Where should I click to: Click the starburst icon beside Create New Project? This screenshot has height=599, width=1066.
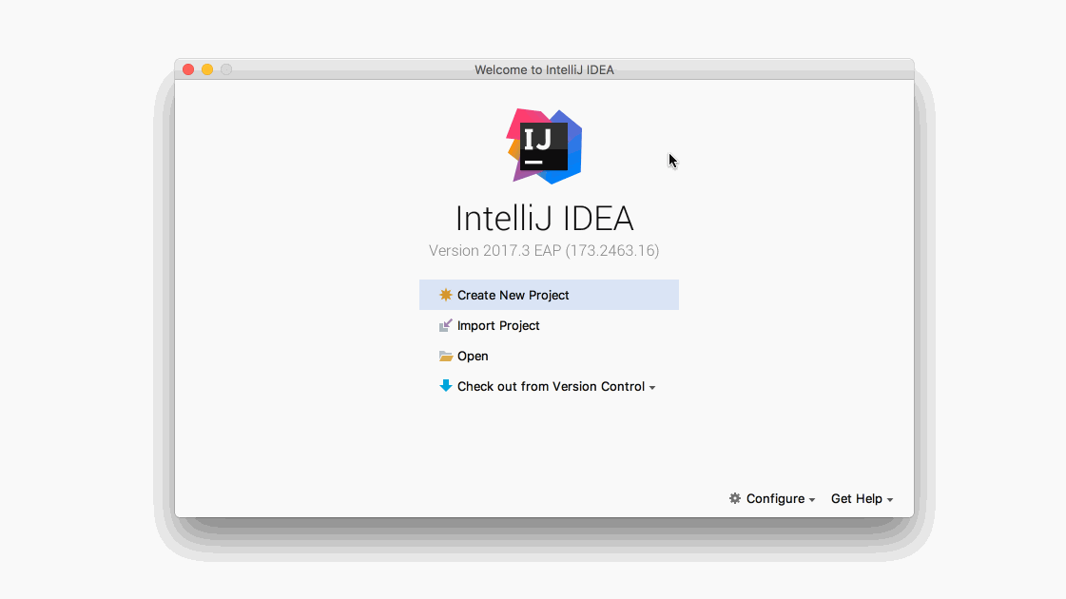(x=445, y=295)
